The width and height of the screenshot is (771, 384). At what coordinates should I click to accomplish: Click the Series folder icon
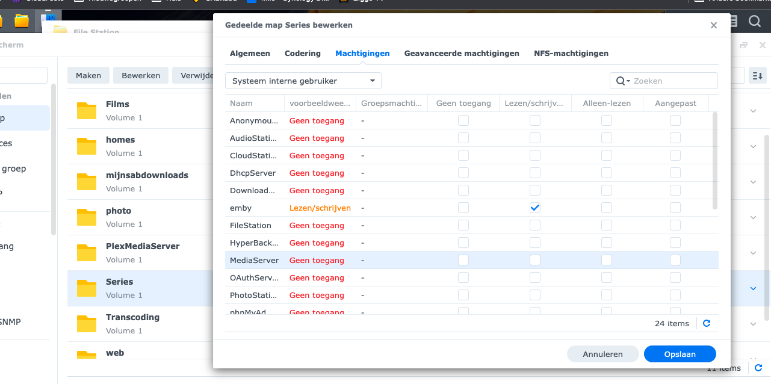pyautogui.click(x=87, y=288)
